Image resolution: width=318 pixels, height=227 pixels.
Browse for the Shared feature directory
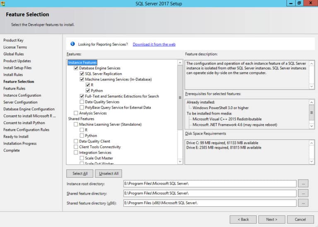(x=303, y=193)
